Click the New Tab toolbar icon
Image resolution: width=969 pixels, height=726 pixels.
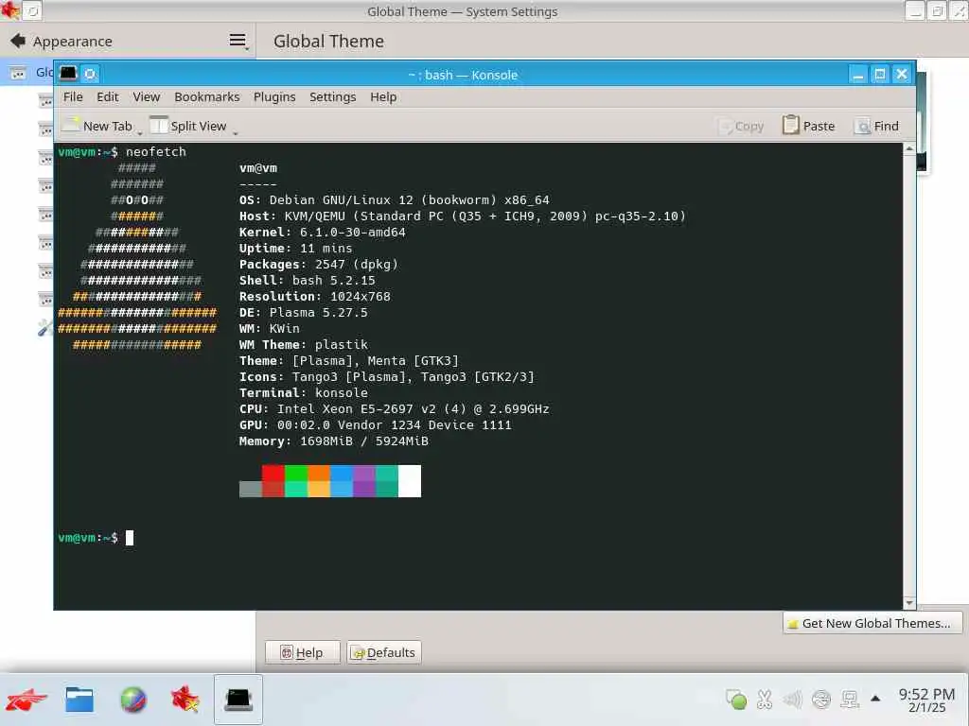[x=72, y=126]
